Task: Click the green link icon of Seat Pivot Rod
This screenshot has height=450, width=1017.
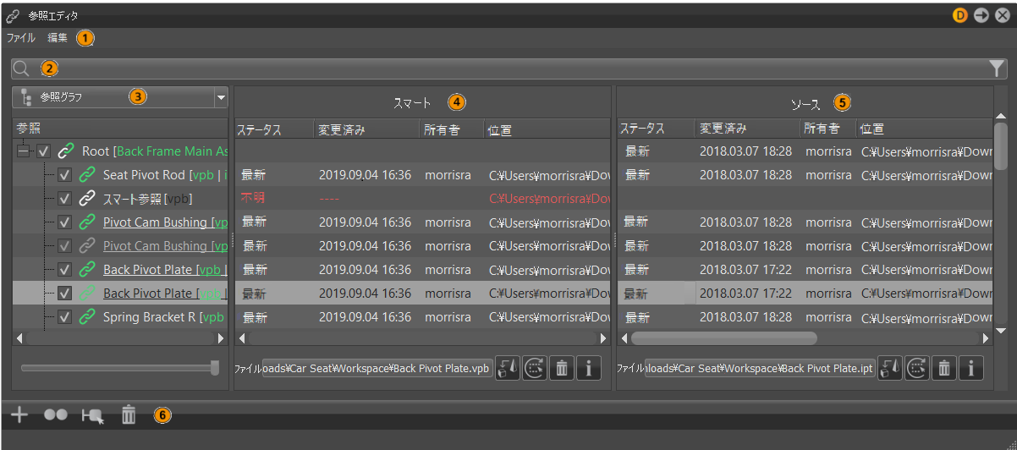Action: coord(87,175)
